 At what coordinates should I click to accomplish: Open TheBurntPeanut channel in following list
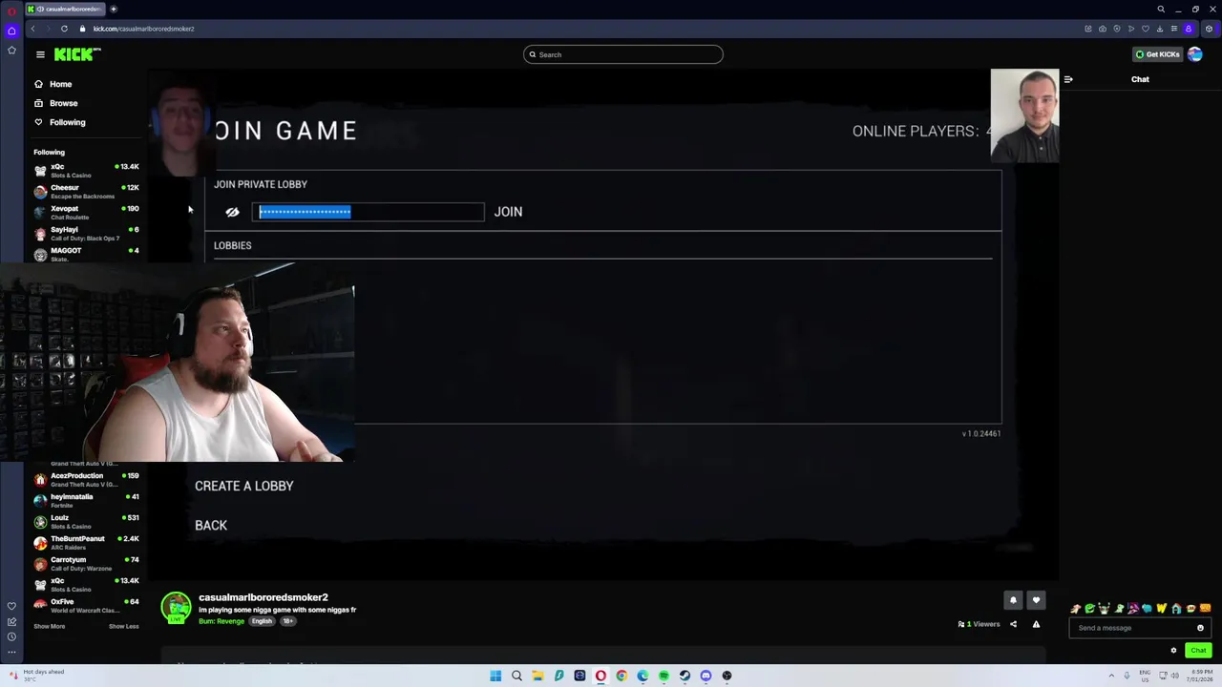[x=86, y=543]
